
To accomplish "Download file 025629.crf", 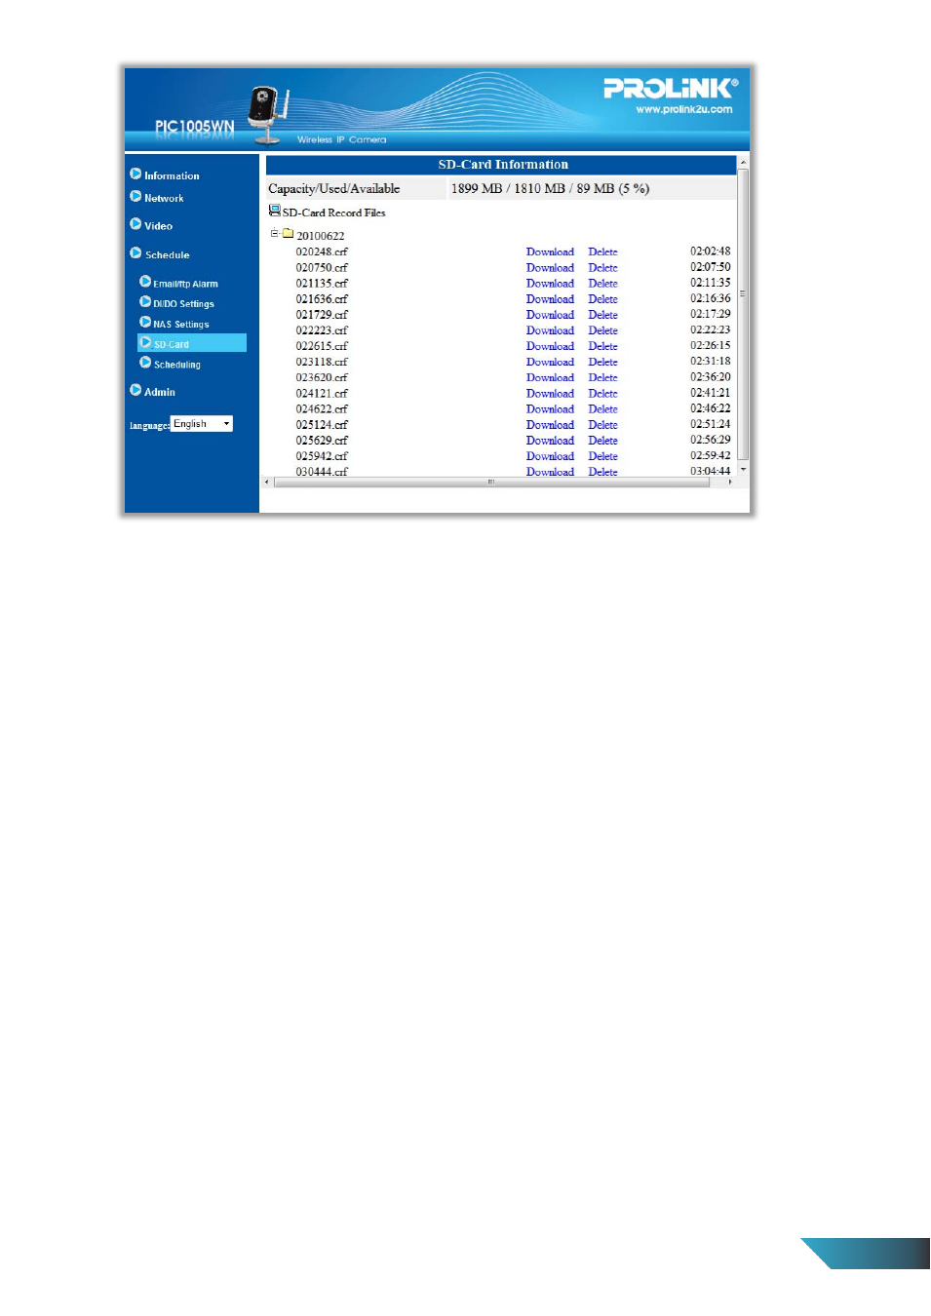I will click(550, 440).
